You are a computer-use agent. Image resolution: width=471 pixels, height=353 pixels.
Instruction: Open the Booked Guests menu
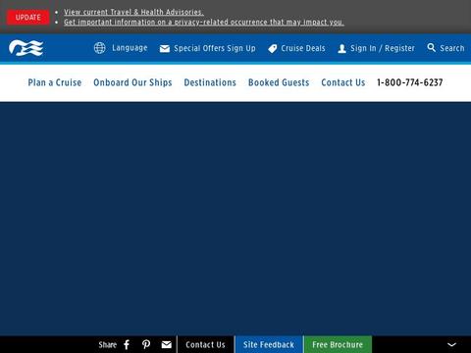(279, 82)
